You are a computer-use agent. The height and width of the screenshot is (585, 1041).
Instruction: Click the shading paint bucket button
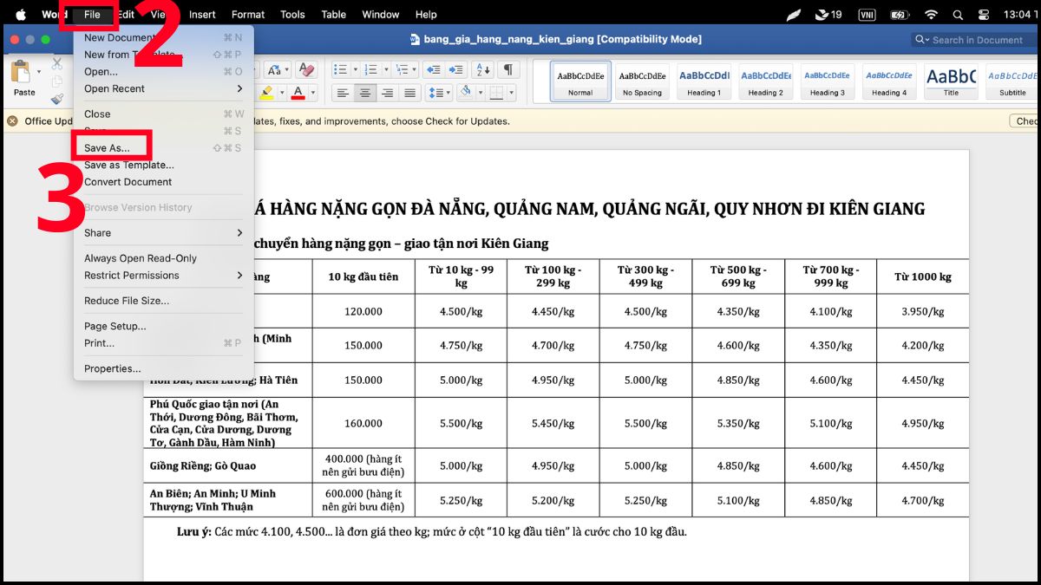pos(465,93)
